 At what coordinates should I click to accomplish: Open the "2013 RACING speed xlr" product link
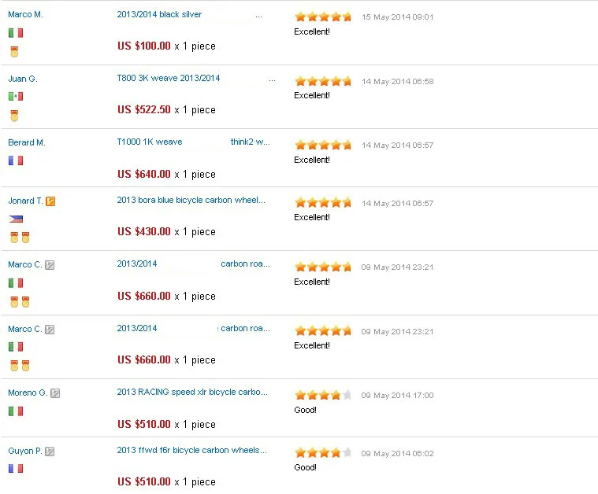[x=192, y=393]
